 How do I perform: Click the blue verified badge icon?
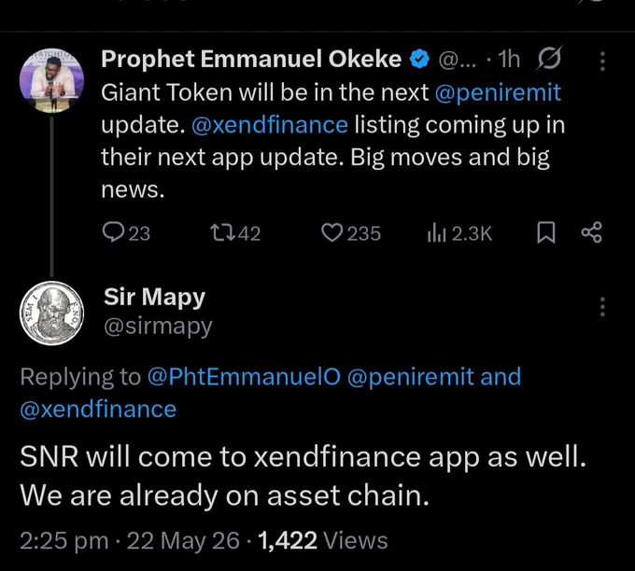pyautogui.click(x=419, y=59)
